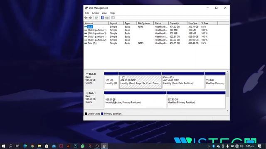Open WhatsApp from the taskbar
The image size is (266, 149).
(x=83, y=146)
